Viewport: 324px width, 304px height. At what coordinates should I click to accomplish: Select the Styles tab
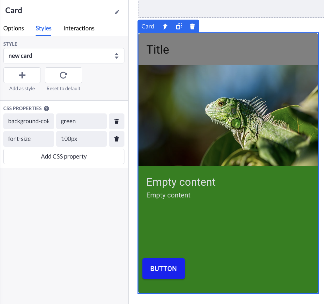coord(43,28)
